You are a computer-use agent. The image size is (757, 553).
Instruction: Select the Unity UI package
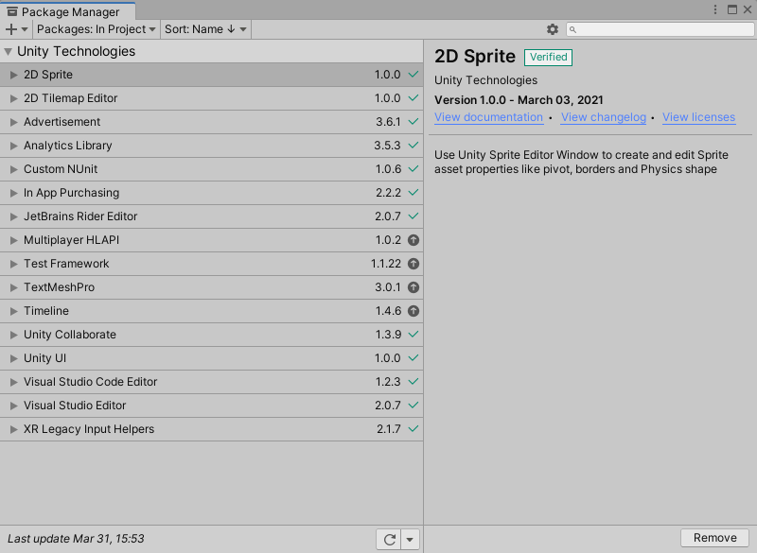tap(211, 358)
